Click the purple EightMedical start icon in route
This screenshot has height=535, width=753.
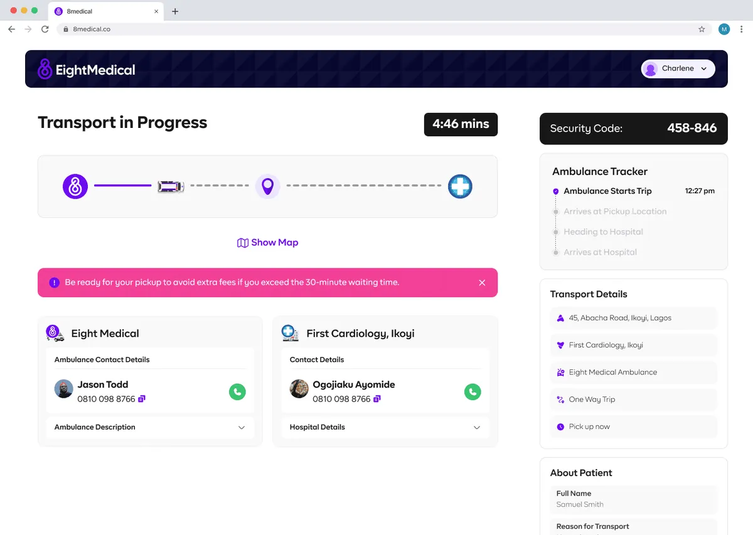tap(75, 186)
